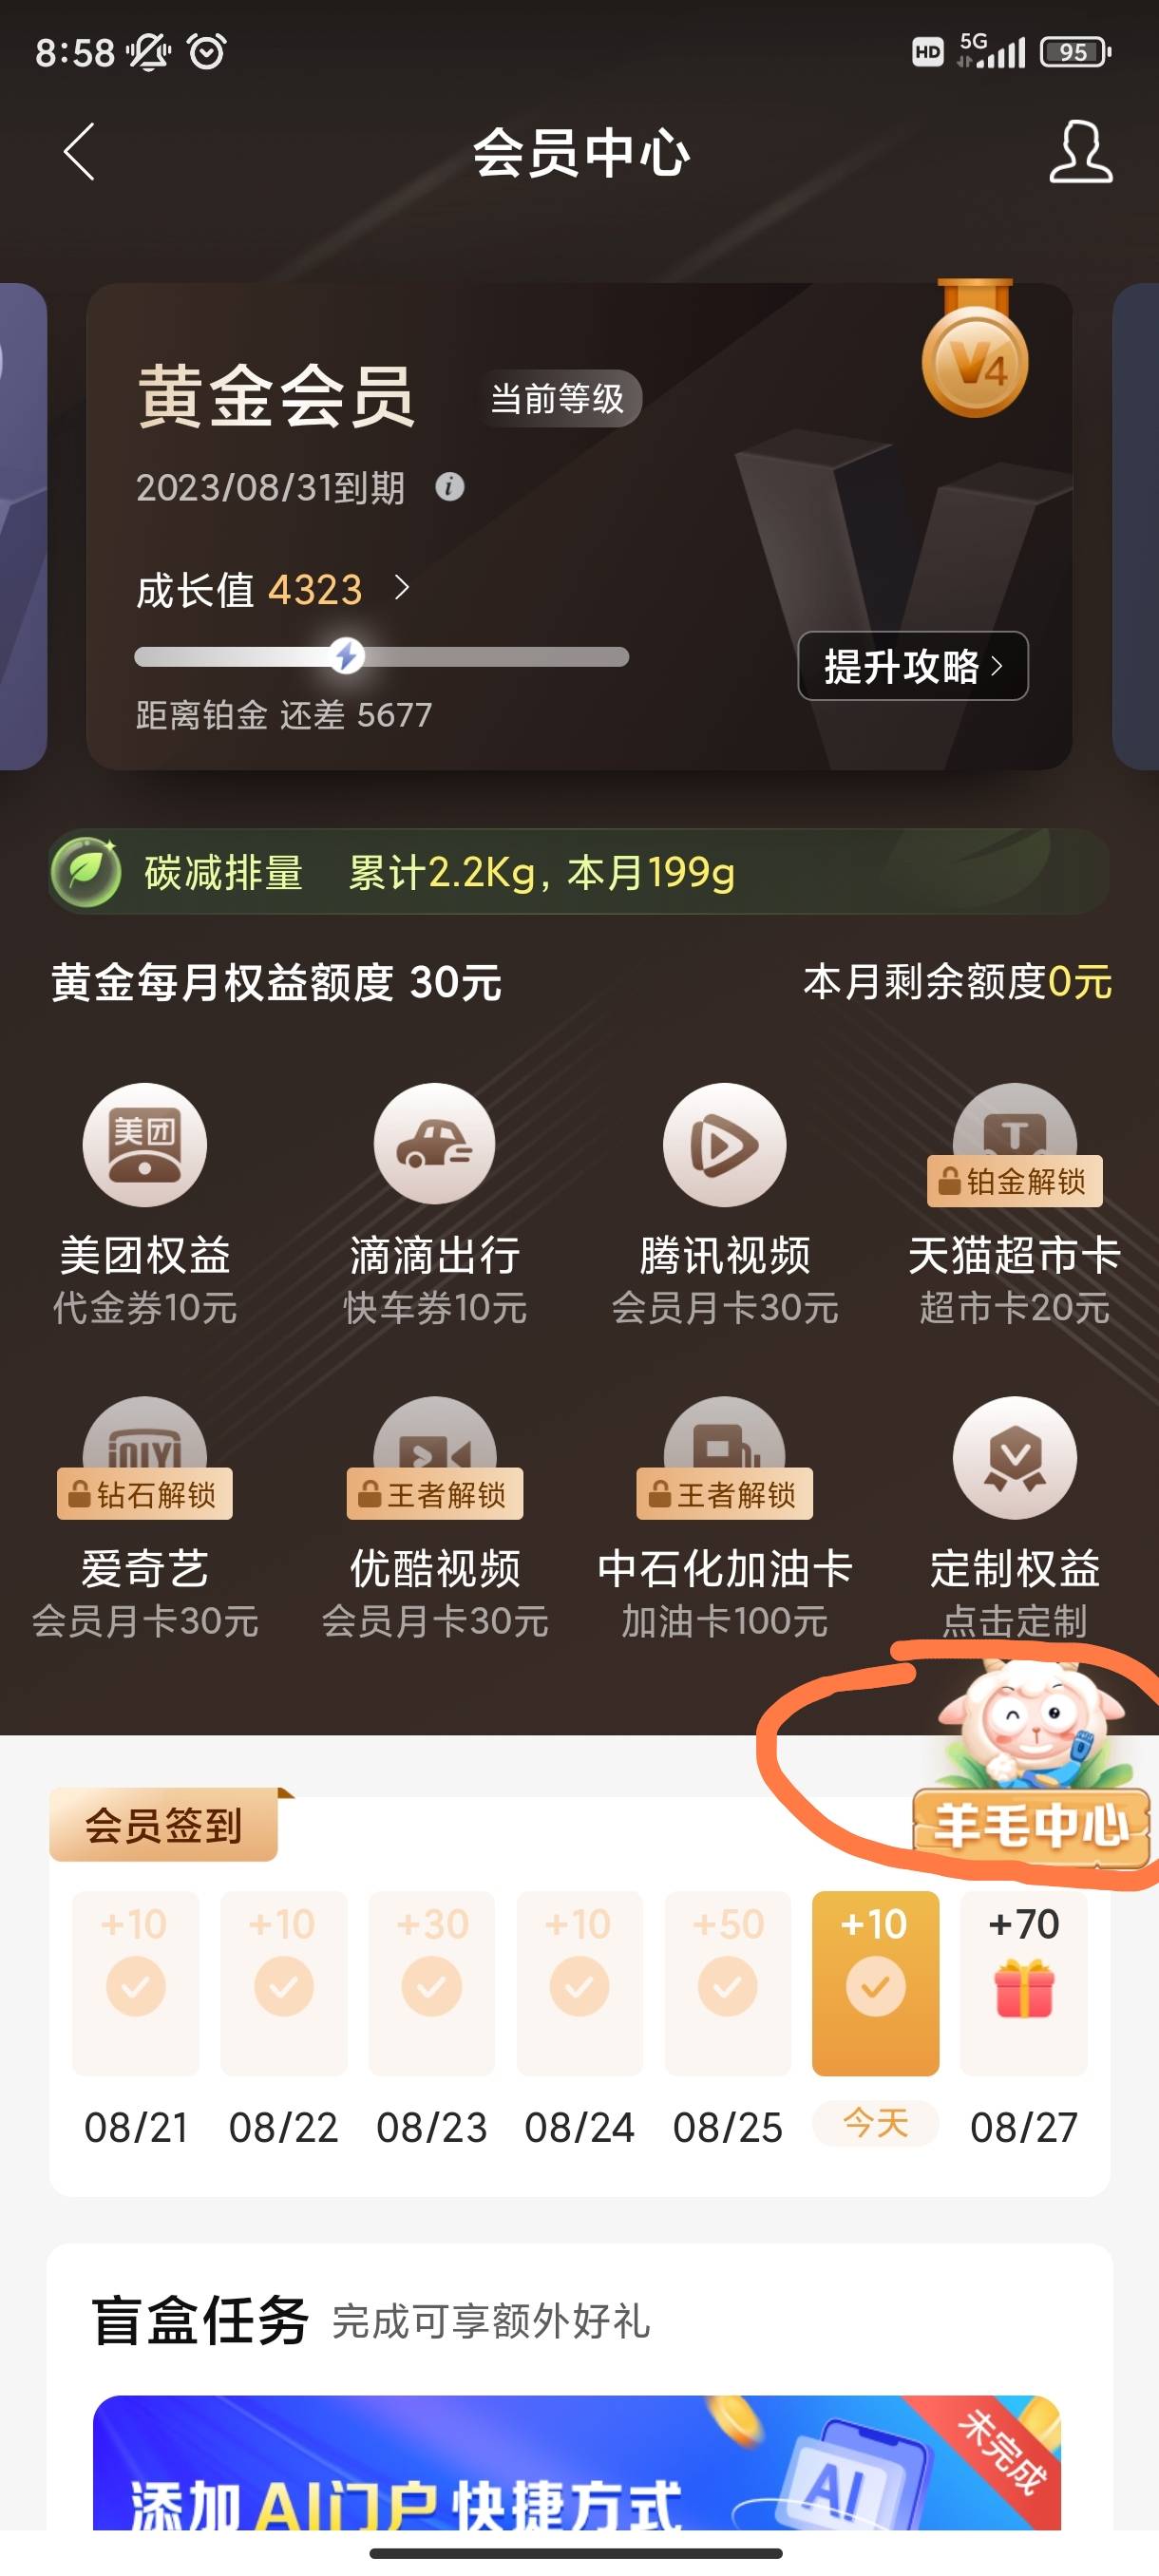The image size is (1159, 2576).
Task: Open the user profile icon
Action: tap(1080, 152)
